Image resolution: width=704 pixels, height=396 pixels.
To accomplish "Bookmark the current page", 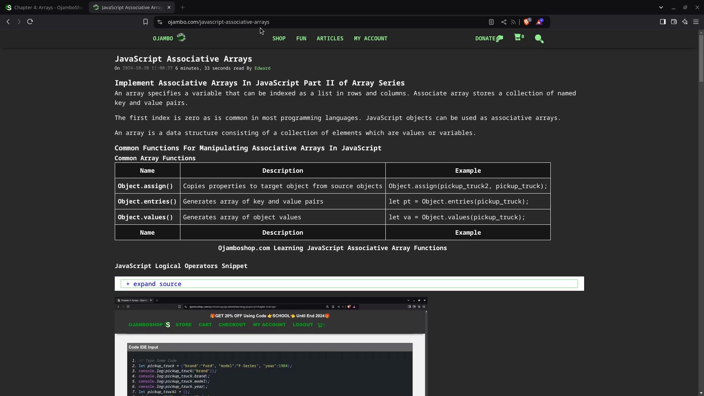I will (x=146, y=22).
